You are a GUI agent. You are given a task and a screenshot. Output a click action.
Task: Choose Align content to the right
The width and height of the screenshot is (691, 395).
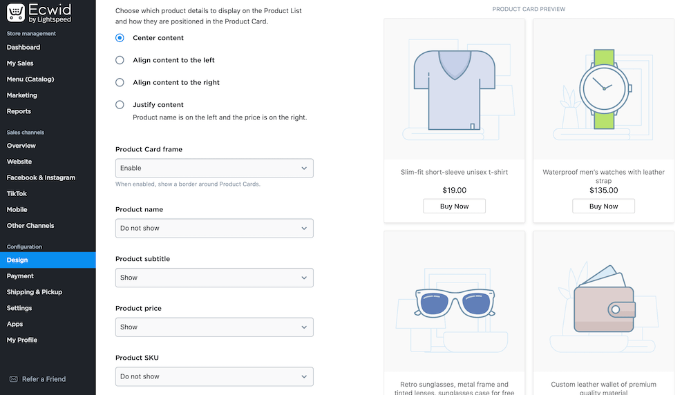[x=120, y=82]
